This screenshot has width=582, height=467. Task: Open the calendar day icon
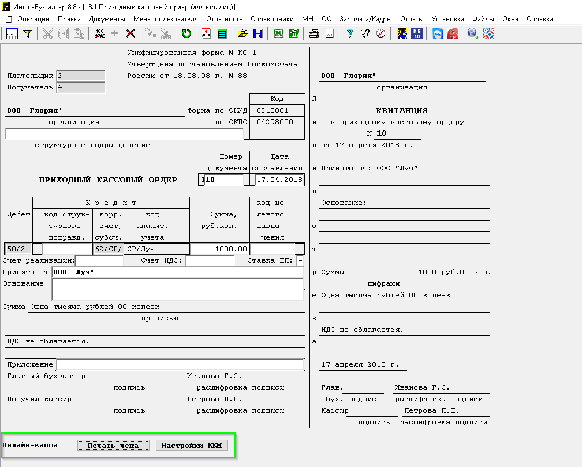tap(206, 34)
